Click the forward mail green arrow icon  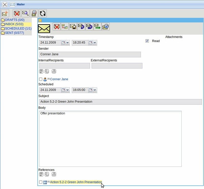pos(97,26)
